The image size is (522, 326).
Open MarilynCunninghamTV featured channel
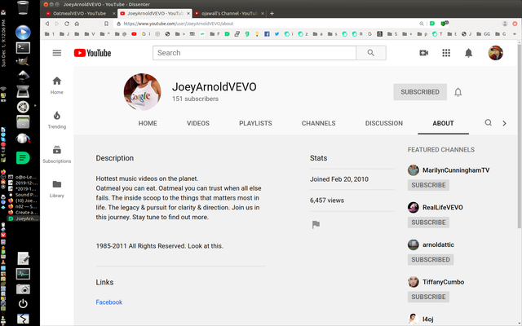tap(456, 170)
